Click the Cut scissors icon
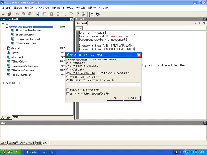Viewport: 207px width, 155px height. 17,14
